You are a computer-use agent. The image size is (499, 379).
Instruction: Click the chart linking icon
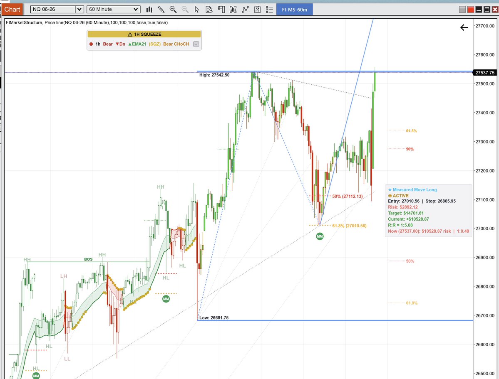(222, 9)
